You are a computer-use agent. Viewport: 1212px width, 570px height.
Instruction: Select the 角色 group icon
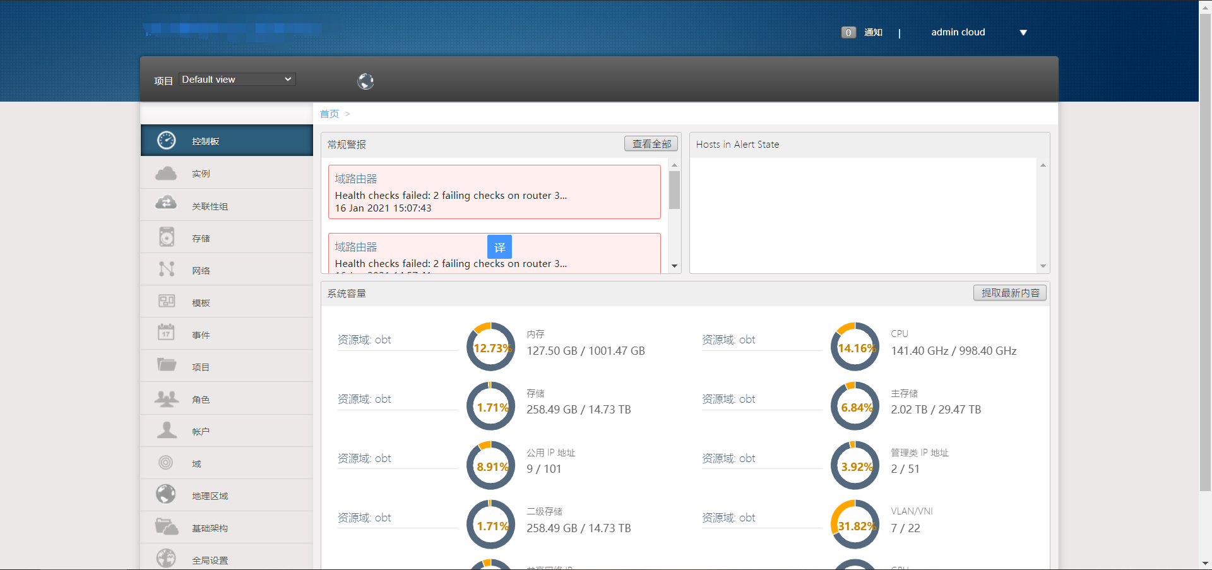tap(167, 398)
